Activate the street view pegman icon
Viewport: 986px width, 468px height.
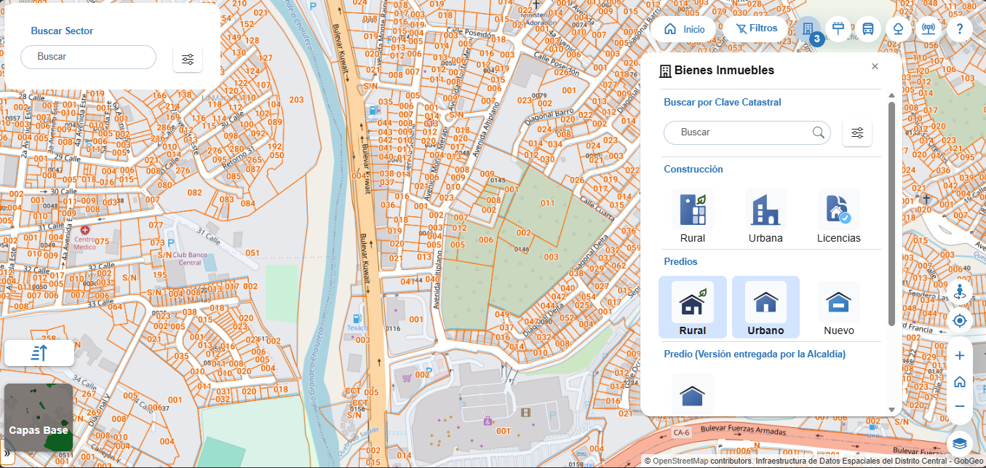[960, 293]
